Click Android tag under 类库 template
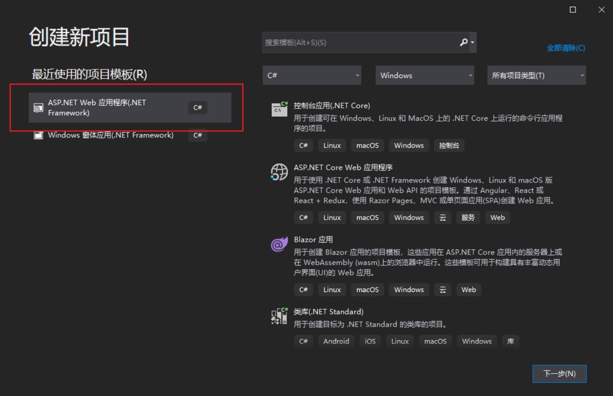 click(336, 341)
